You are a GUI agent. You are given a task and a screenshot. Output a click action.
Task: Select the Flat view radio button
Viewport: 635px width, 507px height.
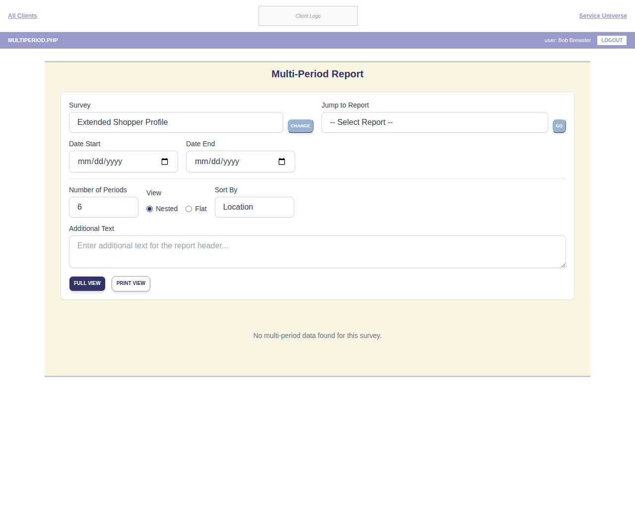pyautogui.click(x=189, y=209)
